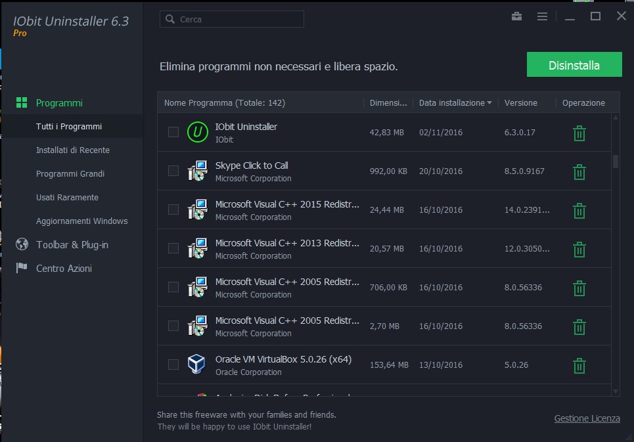Click the Programmi grid icon
Screen dimensions: 634x442
click(x=22, y=102)
